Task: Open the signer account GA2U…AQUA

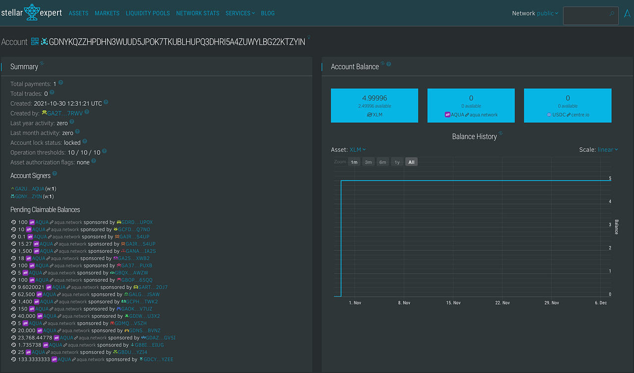Action: point(29,189)
